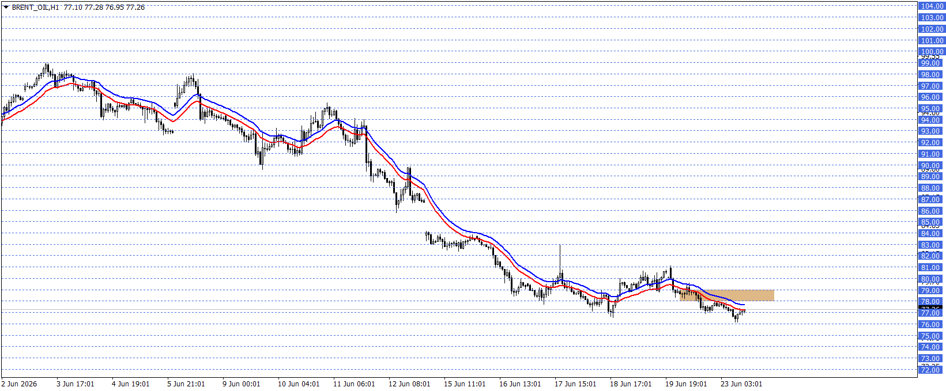Click the 82.00 price level label

pyautogui.click(x=932, y=256)
